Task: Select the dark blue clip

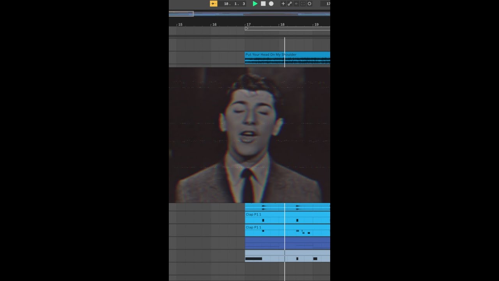Action: pos(287,243)
